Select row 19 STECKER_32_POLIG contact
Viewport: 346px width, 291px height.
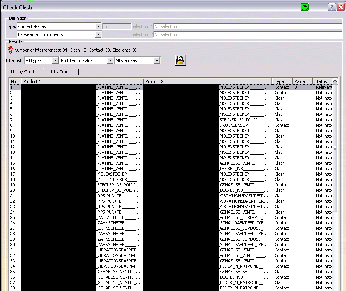[x=170, y=185]
